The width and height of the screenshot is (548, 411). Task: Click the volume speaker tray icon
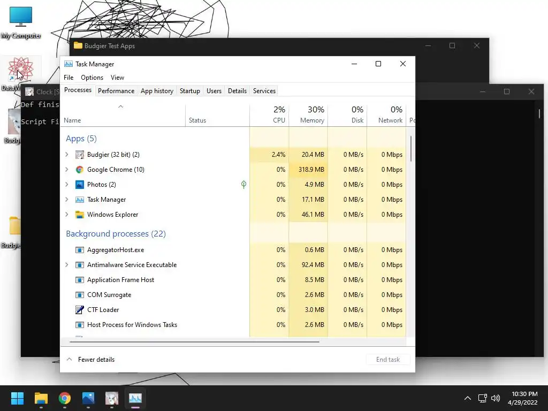click(496, 398)
